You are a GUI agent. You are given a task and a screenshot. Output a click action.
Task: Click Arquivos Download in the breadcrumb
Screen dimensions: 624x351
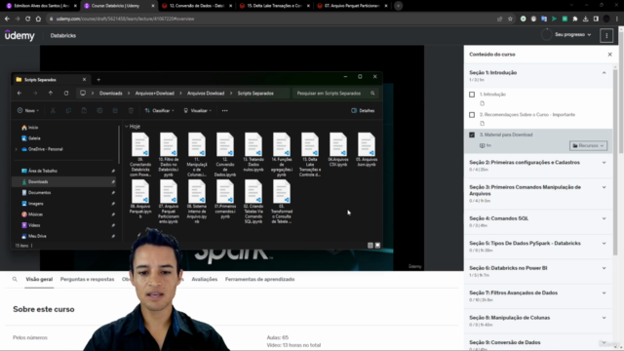point(206,94)
